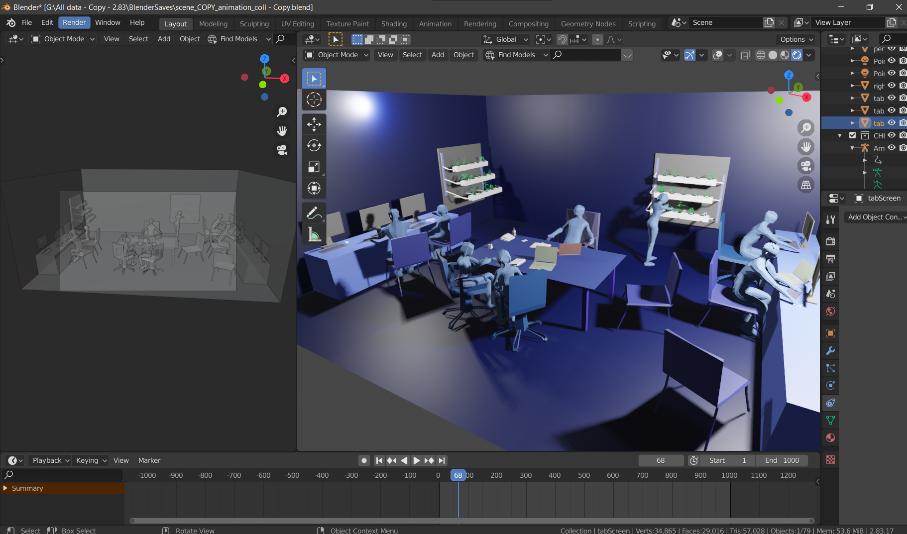Open the Global transform orientation dropdown

point(504,39)
